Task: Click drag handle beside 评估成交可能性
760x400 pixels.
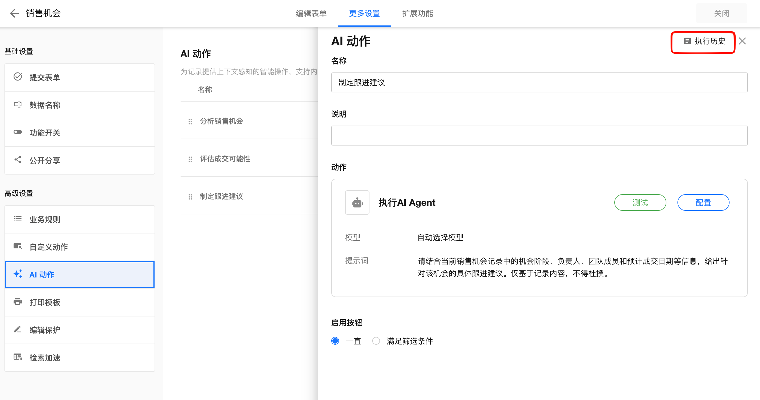Action: click(190, 159)
